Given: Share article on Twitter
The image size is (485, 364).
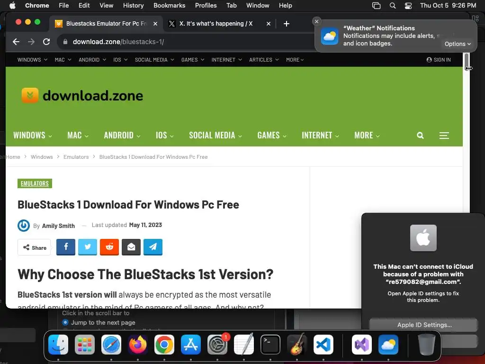Looking at the screenshot, I should (88, 247).
